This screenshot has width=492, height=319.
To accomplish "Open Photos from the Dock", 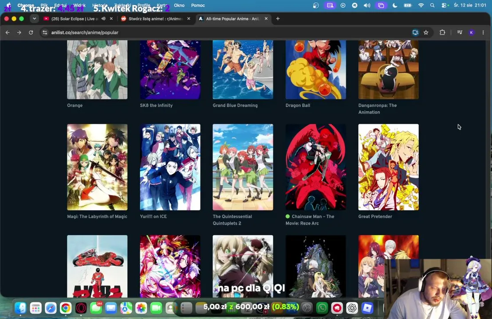I will [141, 308].
